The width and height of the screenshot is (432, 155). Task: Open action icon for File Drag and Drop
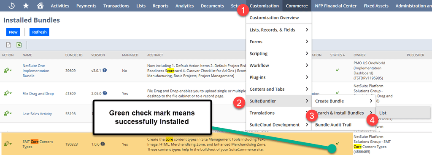[8, 93]
